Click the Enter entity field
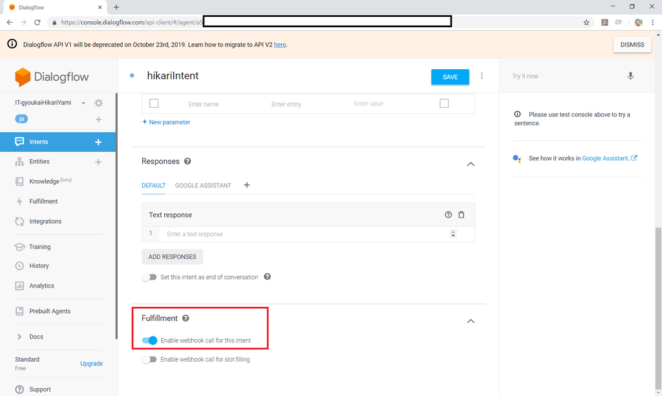 pyautogui.click(x=286, y=104)
